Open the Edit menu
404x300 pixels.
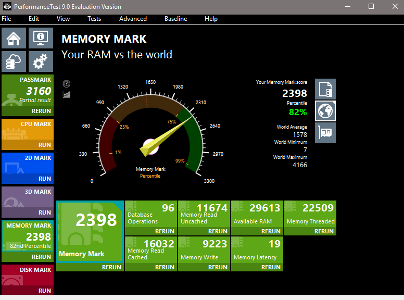pos(34,19)
